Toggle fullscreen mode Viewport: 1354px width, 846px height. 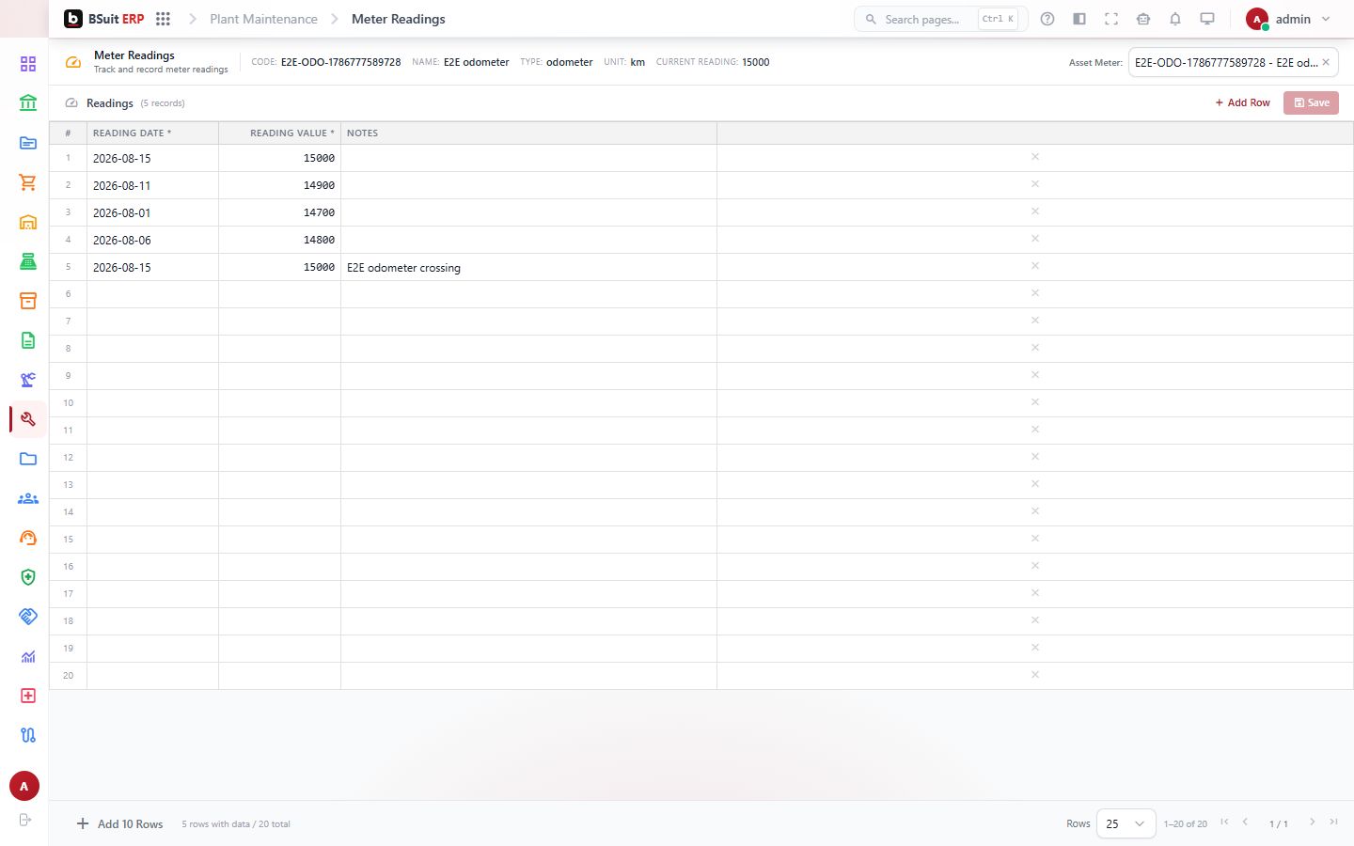point(1111,19)
